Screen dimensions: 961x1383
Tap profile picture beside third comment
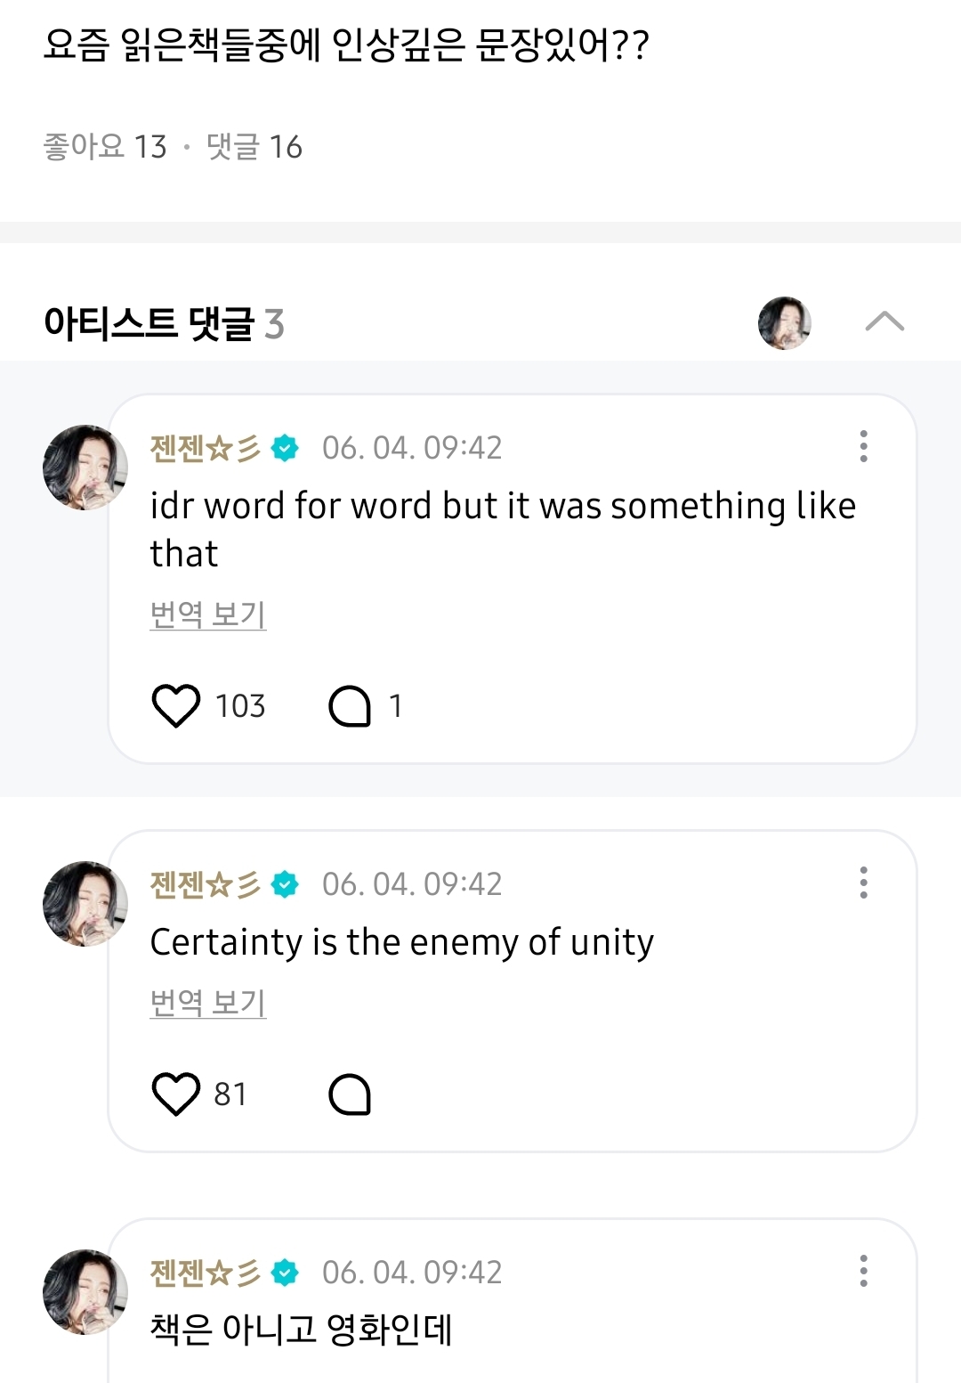pos(85,1292)
